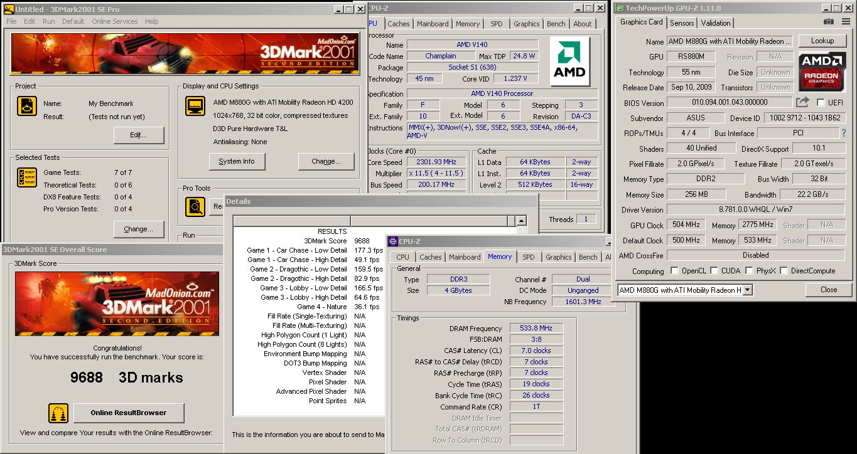Screen dimensions: 857x454
Task: Open the GPU selection dropdown in GPU-Z
Action: (747, 290)
